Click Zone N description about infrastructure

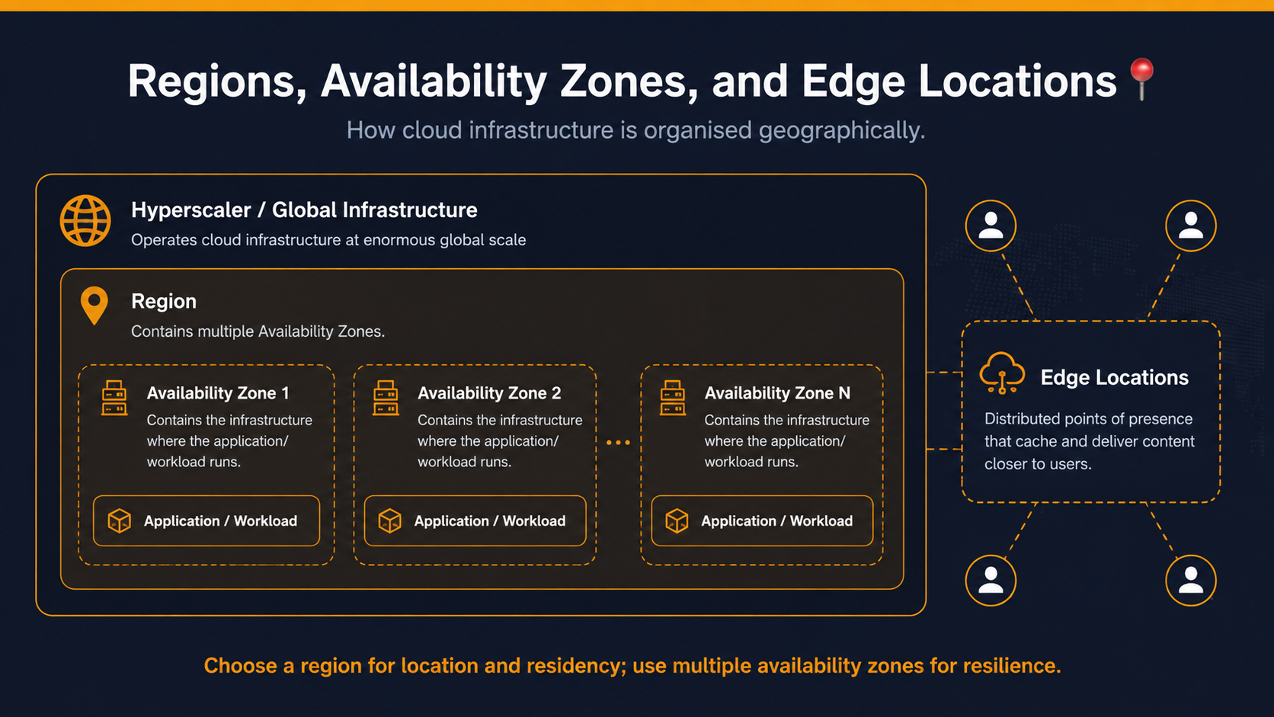tap(787, 441)
